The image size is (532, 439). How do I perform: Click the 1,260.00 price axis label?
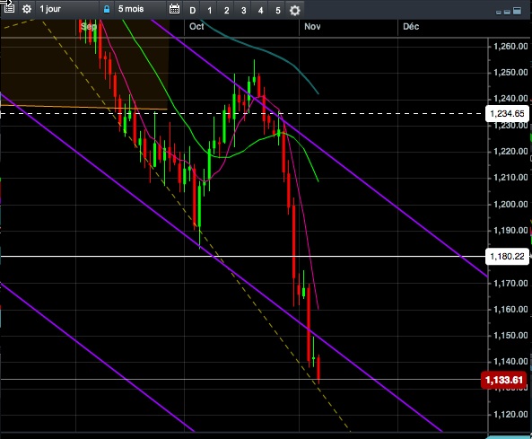point(510,46)
